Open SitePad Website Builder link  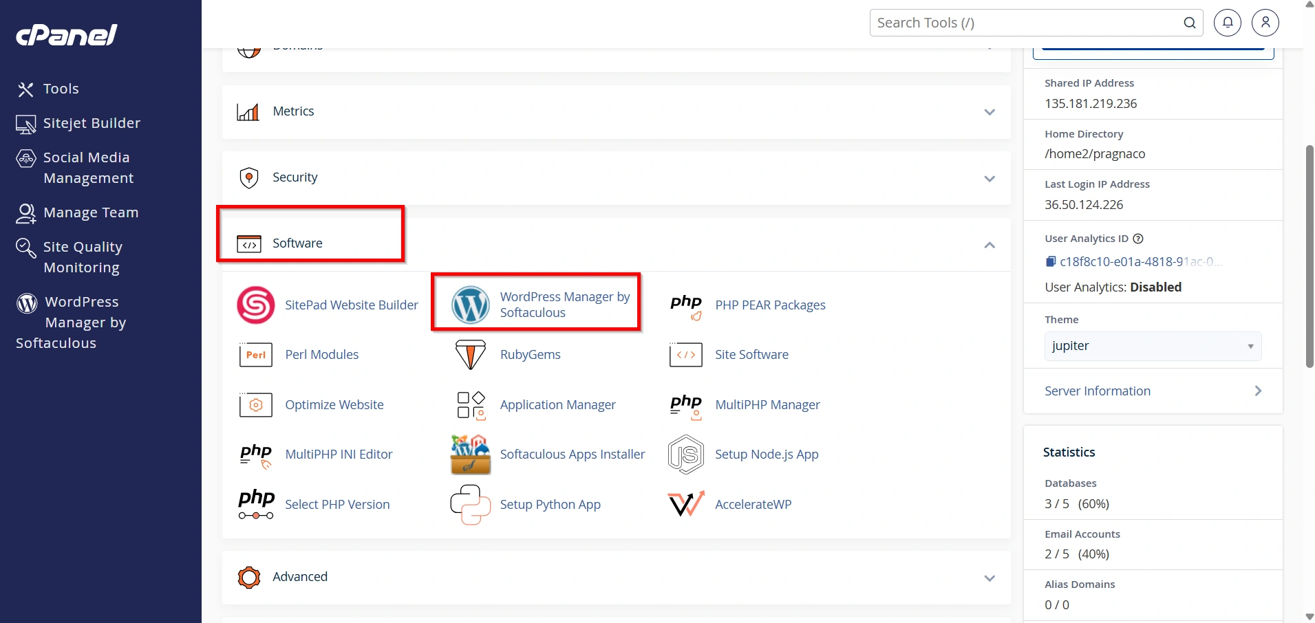[352, 305]
